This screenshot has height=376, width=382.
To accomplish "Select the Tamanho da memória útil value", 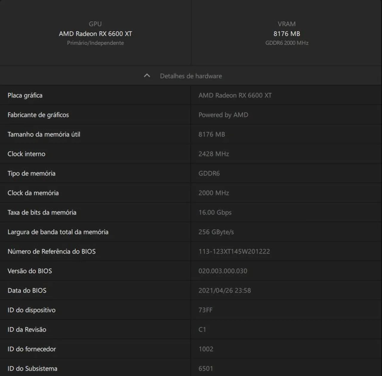I will [x=212, y=134].
